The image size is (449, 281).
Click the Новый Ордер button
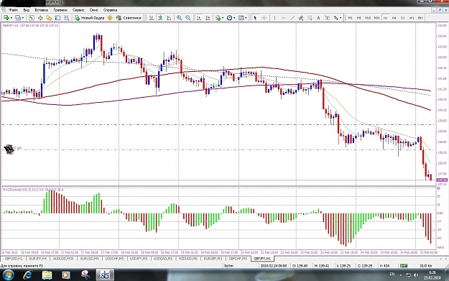[90, 18]
